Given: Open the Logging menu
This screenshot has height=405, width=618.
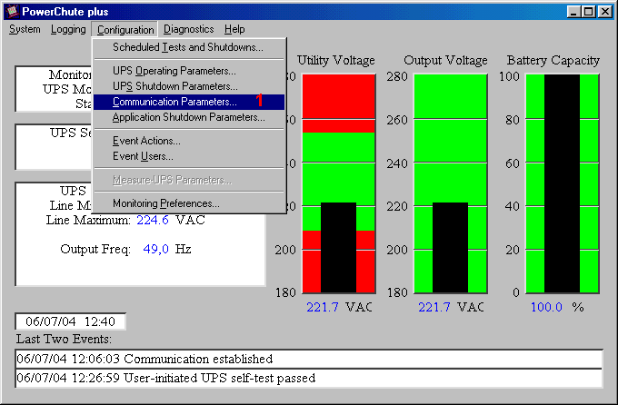Looking at the screenshot, I should point(68,29).
